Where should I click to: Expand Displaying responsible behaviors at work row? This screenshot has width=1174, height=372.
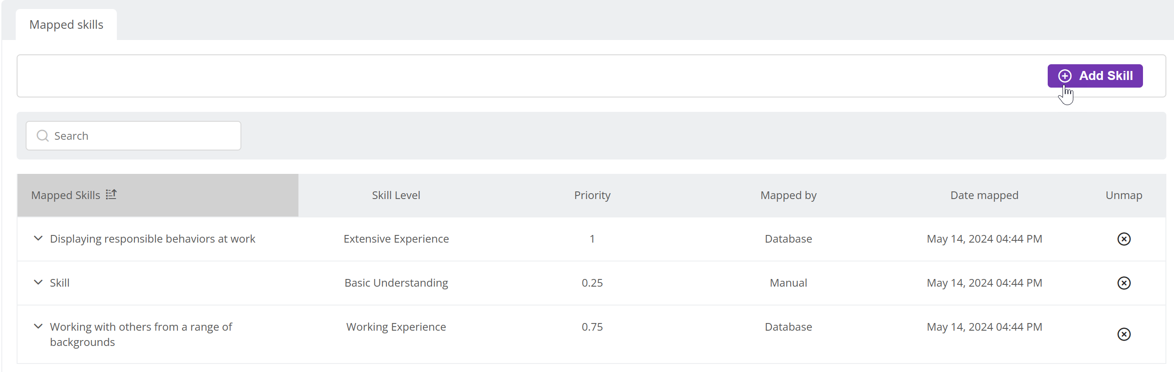(x=38, y=238)
